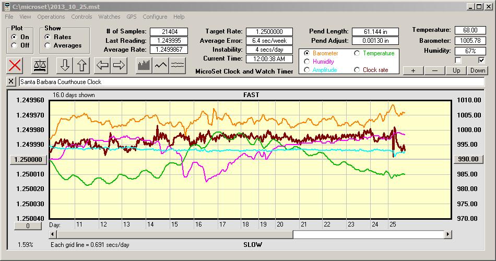This screenshot has width=496, height=261.
Task: Click the left arrow toolbar button
Action: point(103,65)
